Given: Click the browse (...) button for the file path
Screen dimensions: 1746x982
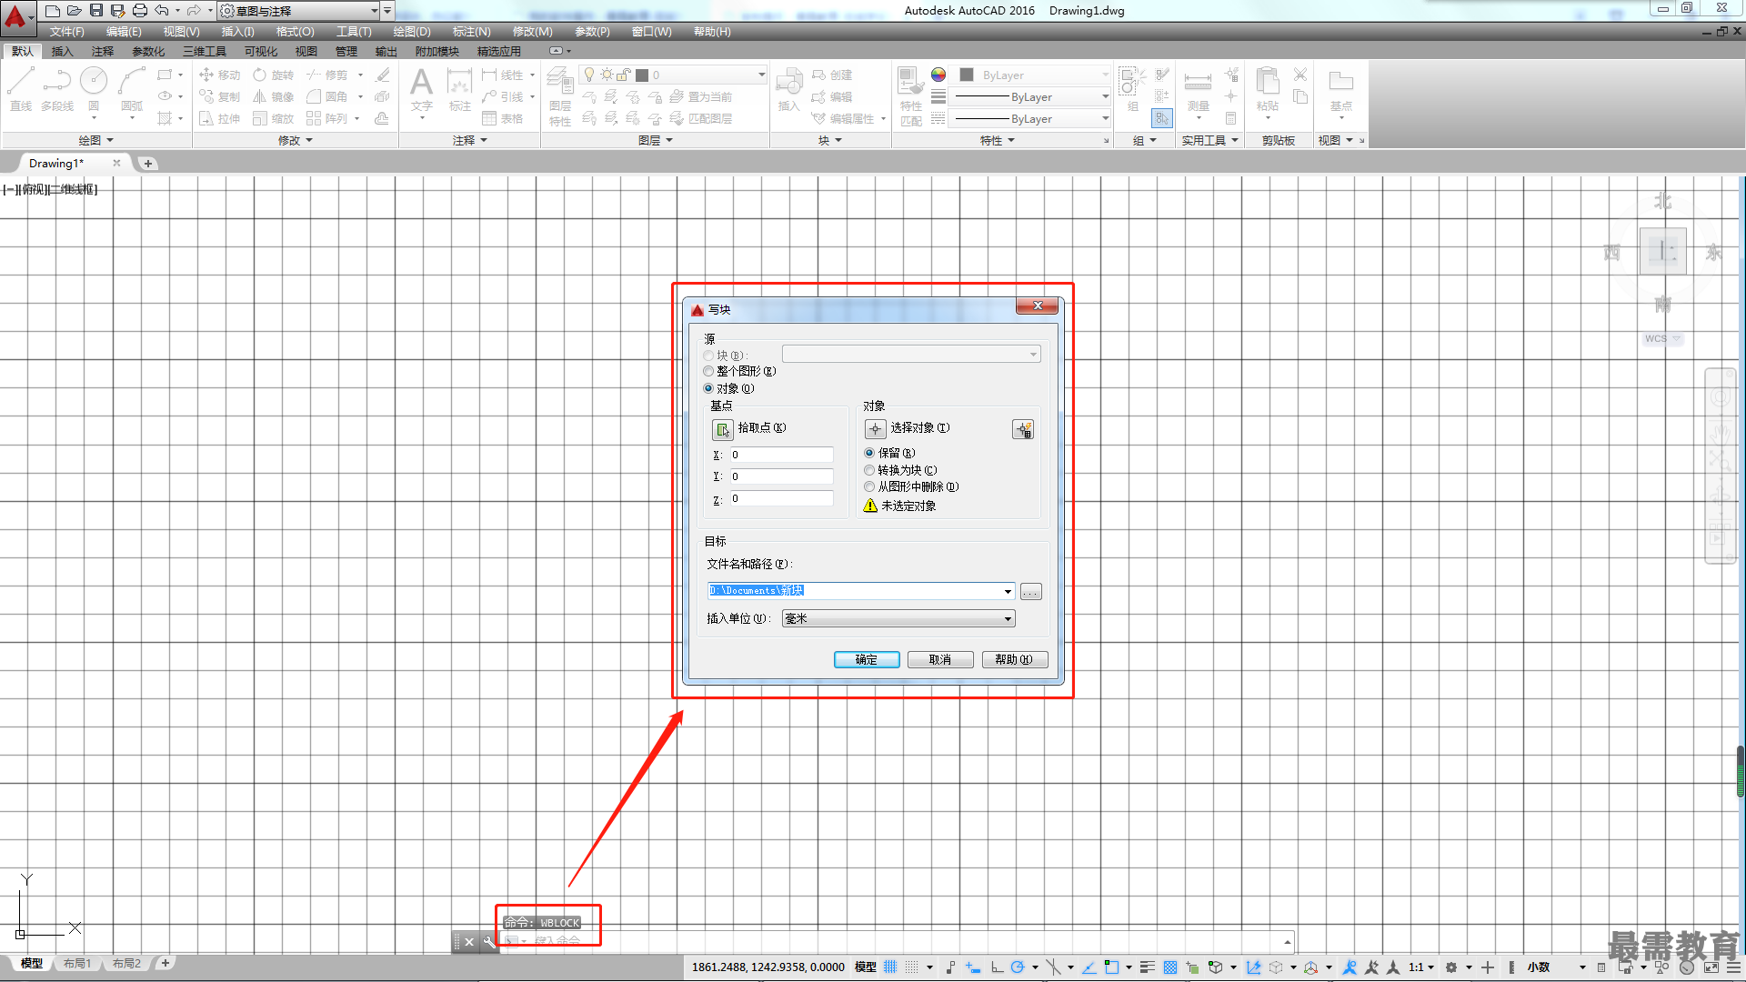Looking at the screenshot, I should (1030, 592).
